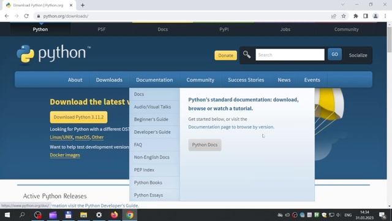This screenshot has height=221, width=392.
Task: Click the Chrome taskbar icon
Action: [130, 215]
